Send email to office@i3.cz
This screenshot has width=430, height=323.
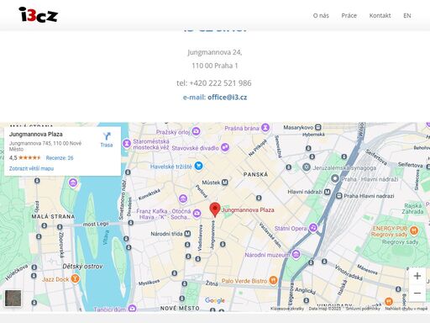[x=227, y=98]
